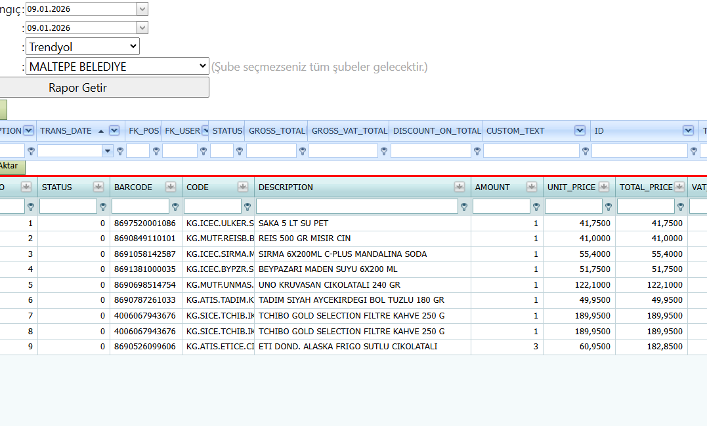Click funnel icon next to TRANS_DATE filter
707x426 pixels.
(120, 151)
